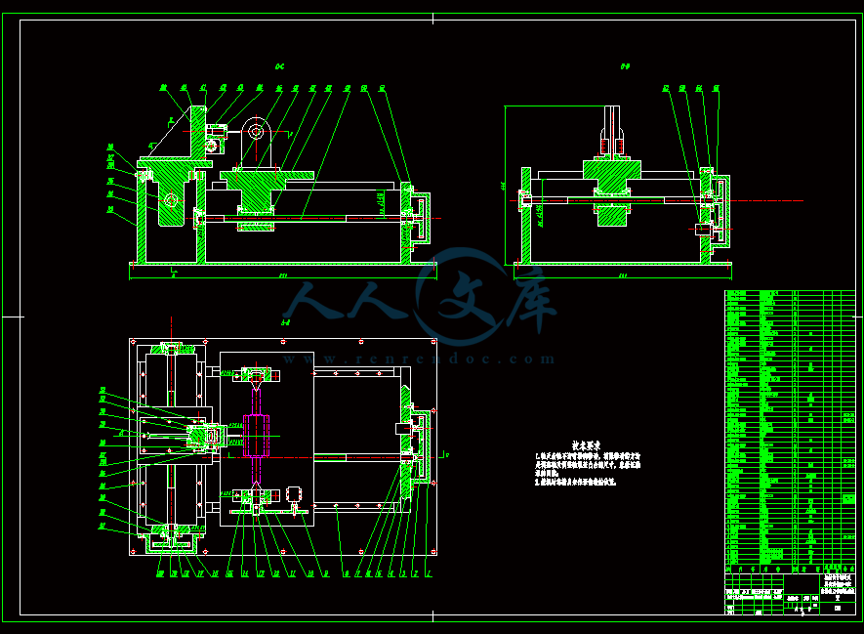The image size is (864, 634).
Task: Select the round-topped bearing bracket in section view
Action: point(256,144)
